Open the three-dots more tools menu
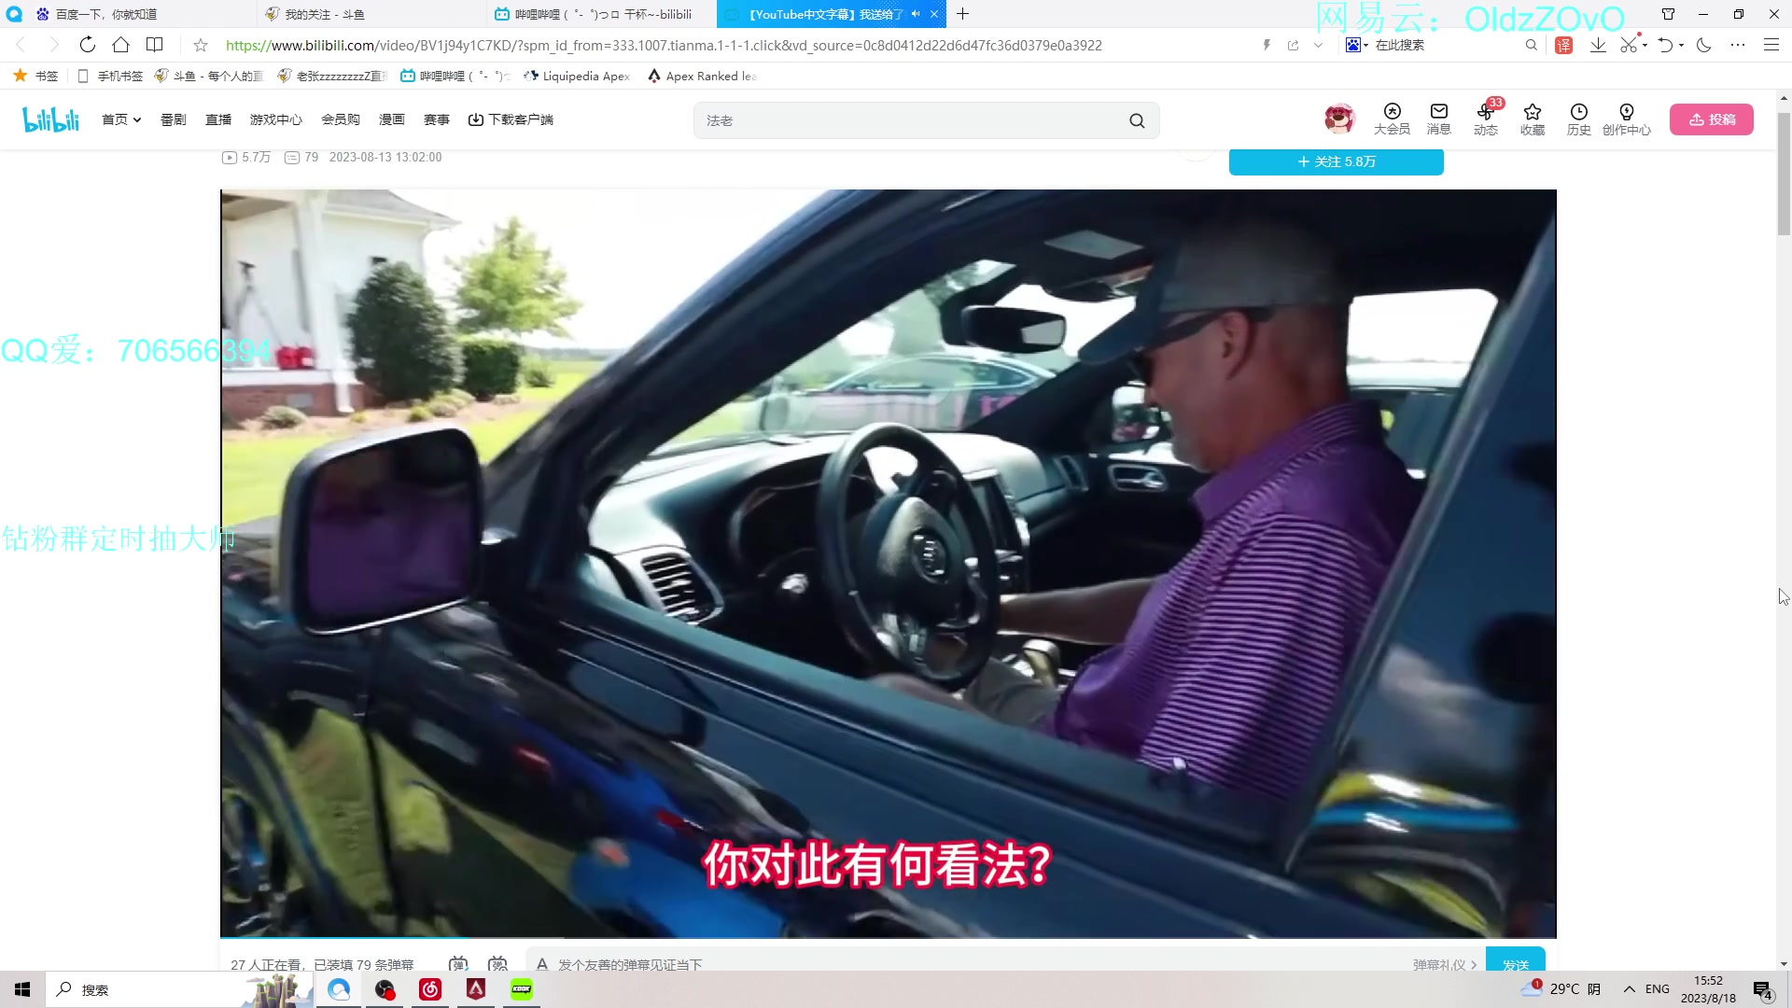The image size is (1792, 1008). (x=1738, y=45)
